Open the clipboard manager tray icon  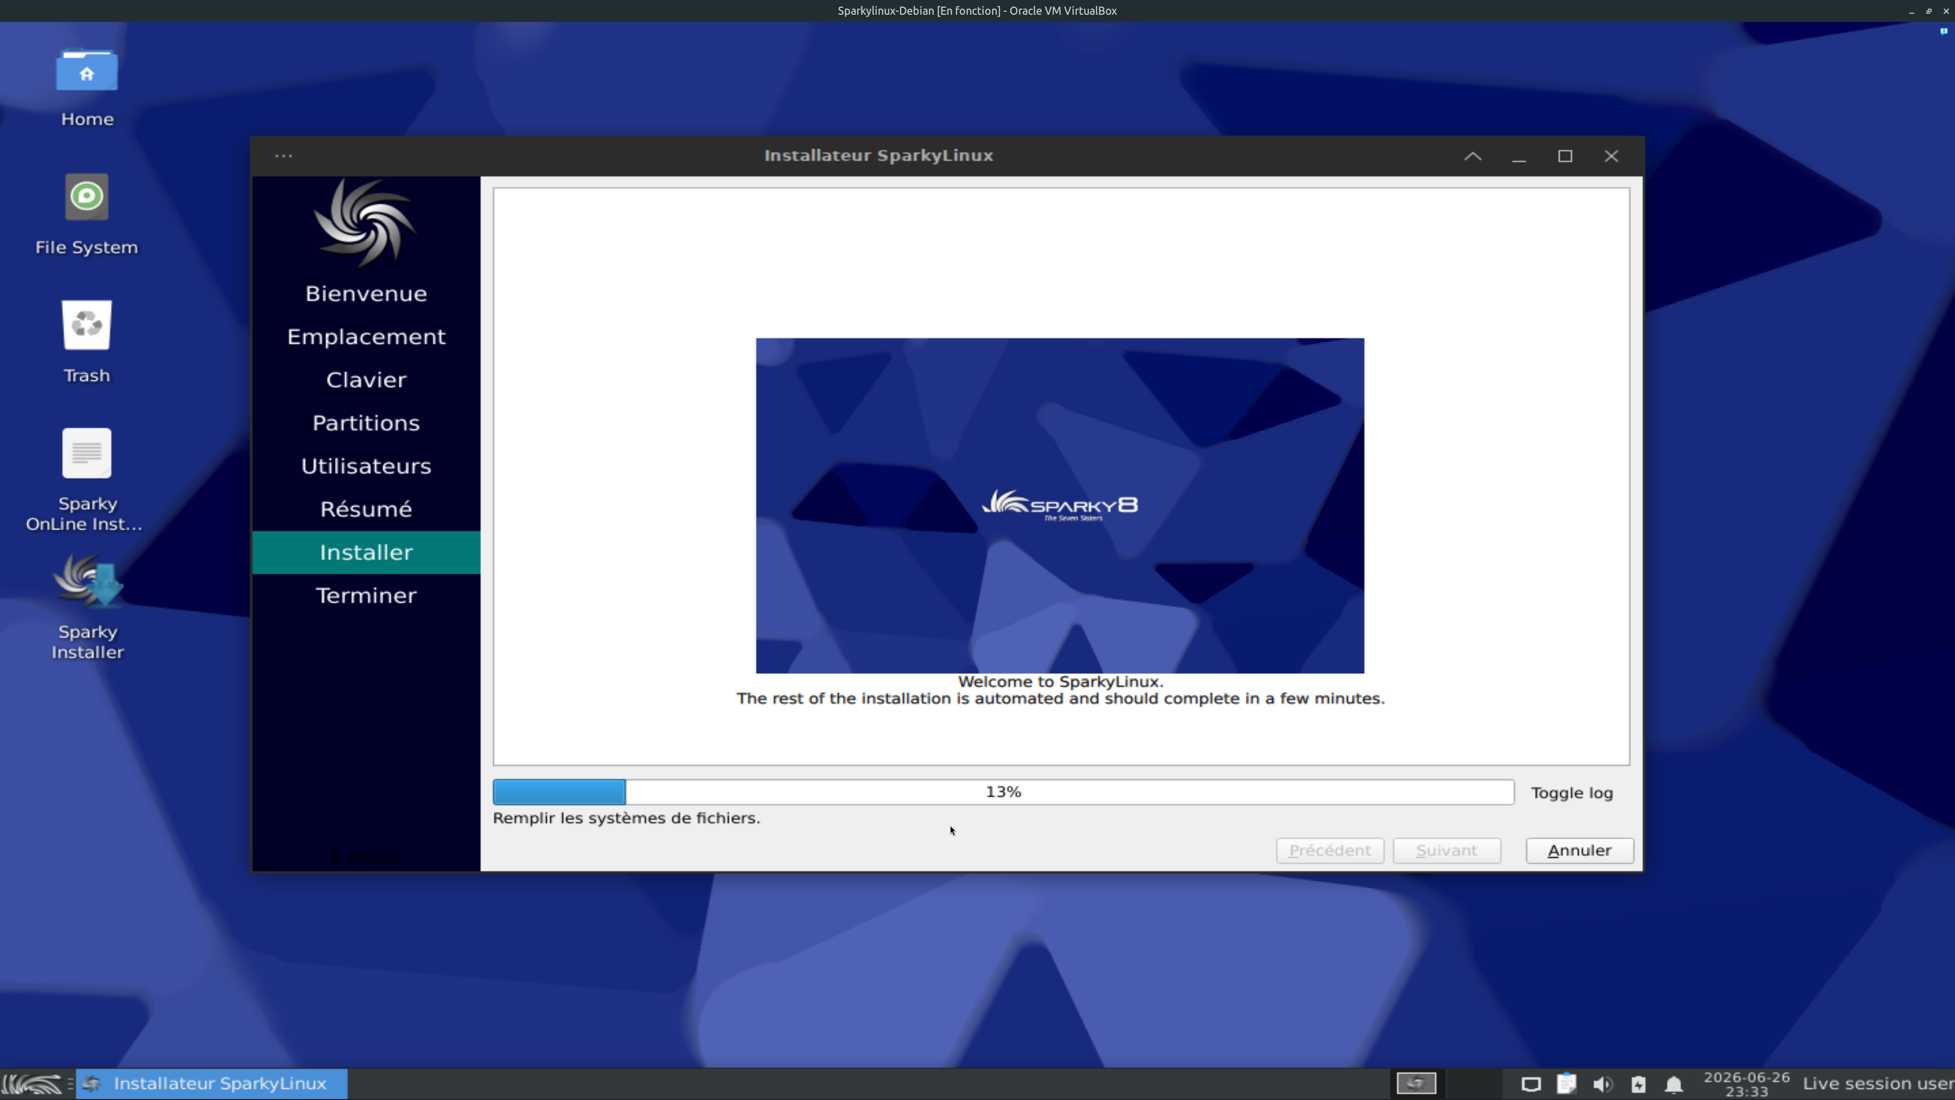pyautogui.click(x=1567, y=1083)
